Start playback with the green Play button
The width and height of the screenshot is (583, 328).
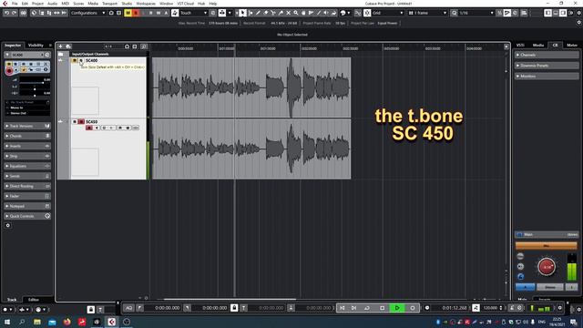coord(397,308)
